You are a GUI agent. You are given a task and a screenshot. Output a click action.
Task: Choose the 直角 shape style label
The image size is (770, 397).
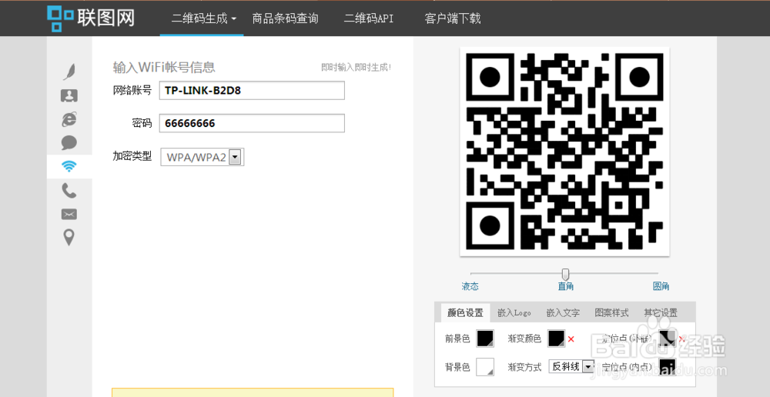coord(566,286)
